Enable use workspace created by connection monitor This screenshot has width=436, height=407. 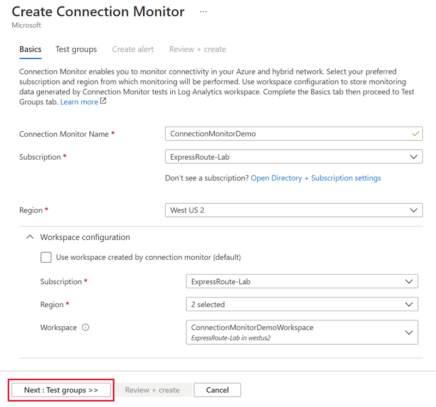[46, 257]
